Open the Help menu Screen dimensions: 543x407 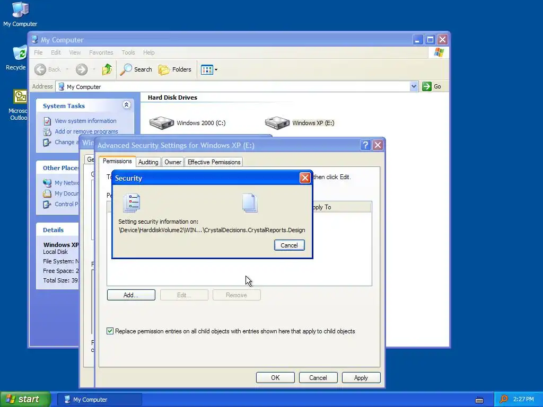[x=149, y=52]
